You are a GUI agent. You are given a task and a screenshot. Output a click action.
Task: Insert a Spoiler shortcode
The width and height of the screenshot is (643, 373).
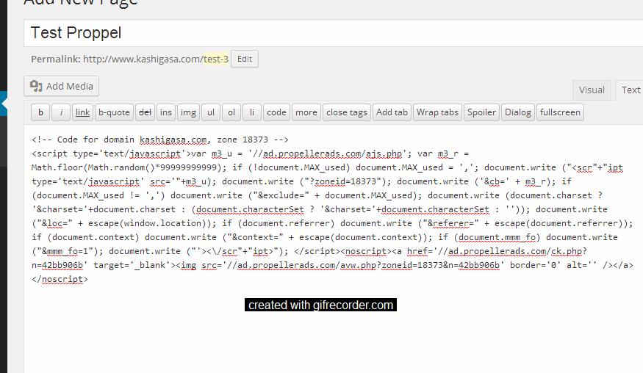pos(481,112)
